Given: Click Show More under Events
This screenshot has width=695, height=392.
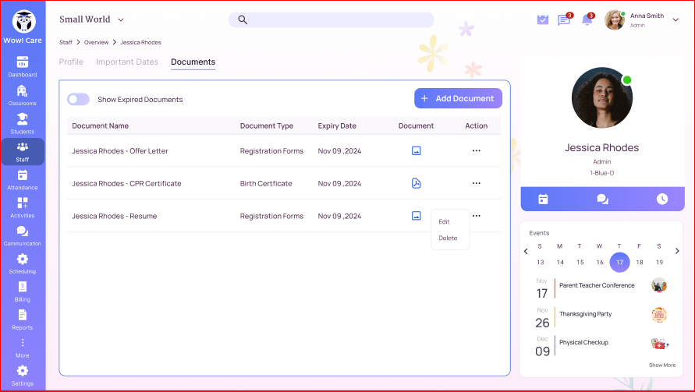Looking at the screenshot, I should 662,365.
